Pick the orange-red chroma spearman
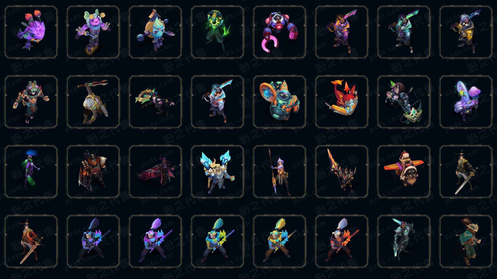The image size is (497, 279). tap(342, 241)
